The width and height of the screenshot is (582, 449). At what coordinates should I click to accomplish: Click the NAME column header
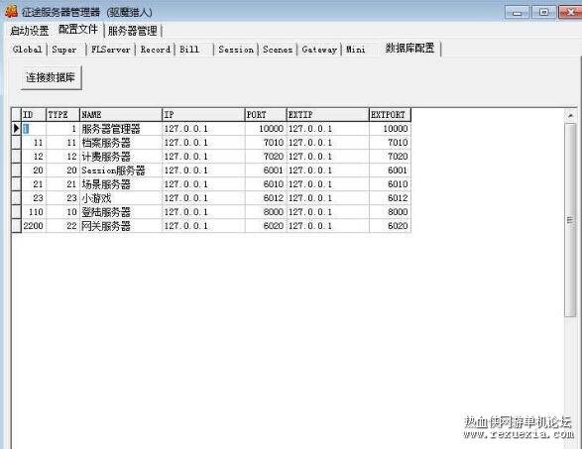(x=121, y=115)
